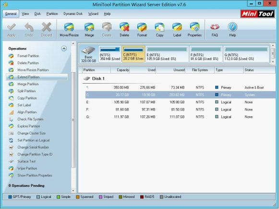Sort by the File System column header
Screen dimensions: 279x209
click(200, 70)
